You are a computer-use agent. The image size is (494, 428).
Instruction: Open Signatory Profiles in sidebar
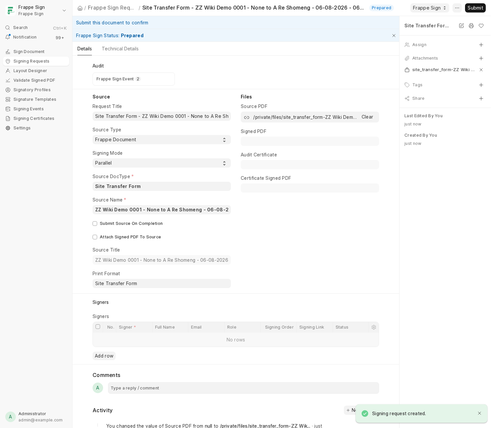(36, 90)
